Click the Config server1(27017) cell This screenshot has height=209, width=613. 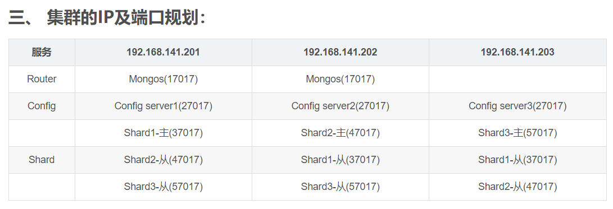coord(164,106)
